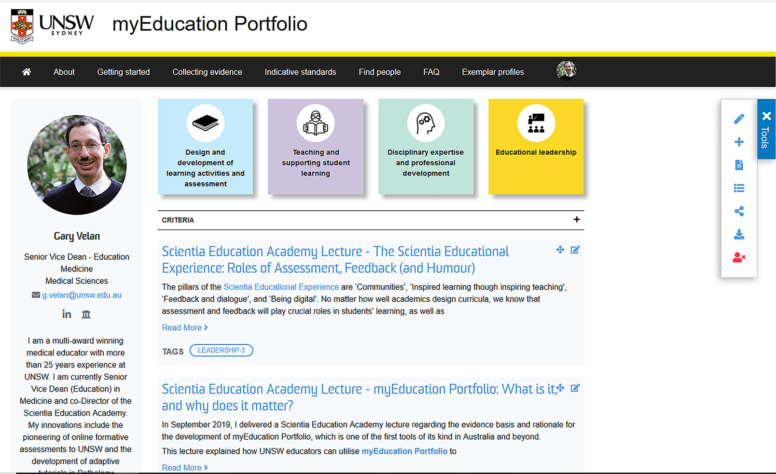Open the About menu item
Image resolution: width=776 pixels, height=474 pixels.
[x=64, y=72]
